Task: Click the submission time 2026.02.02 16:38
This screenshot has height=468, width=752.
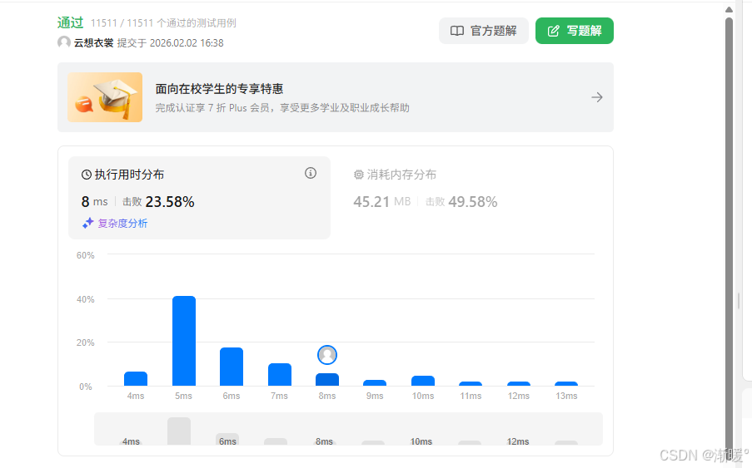Action: click(x=187, y=42)
